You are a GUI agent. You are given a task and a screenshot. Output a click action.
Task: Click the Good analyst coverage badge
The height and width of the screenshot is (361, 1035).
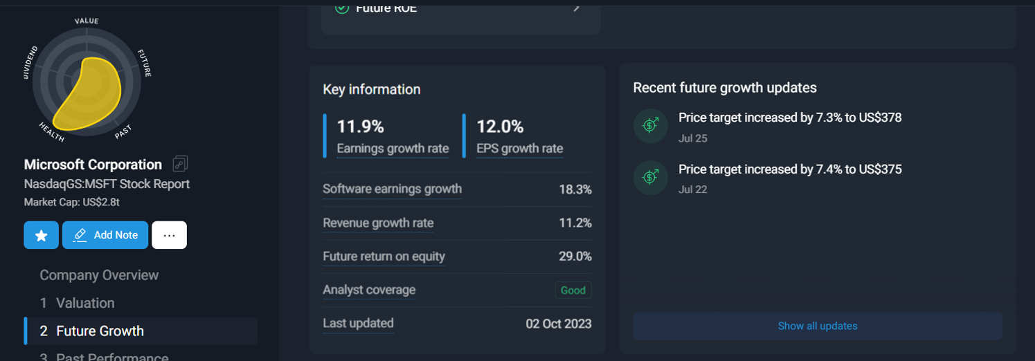573,290
